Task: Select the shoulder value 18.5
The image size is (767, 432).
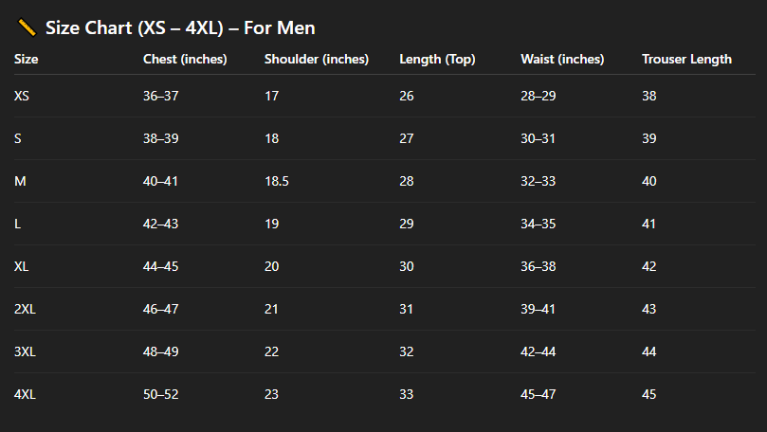Action: click(276, 181)
